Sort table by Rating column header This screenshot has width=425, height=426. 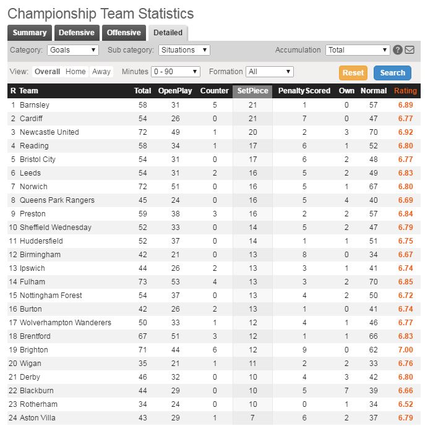coord(405,91)
